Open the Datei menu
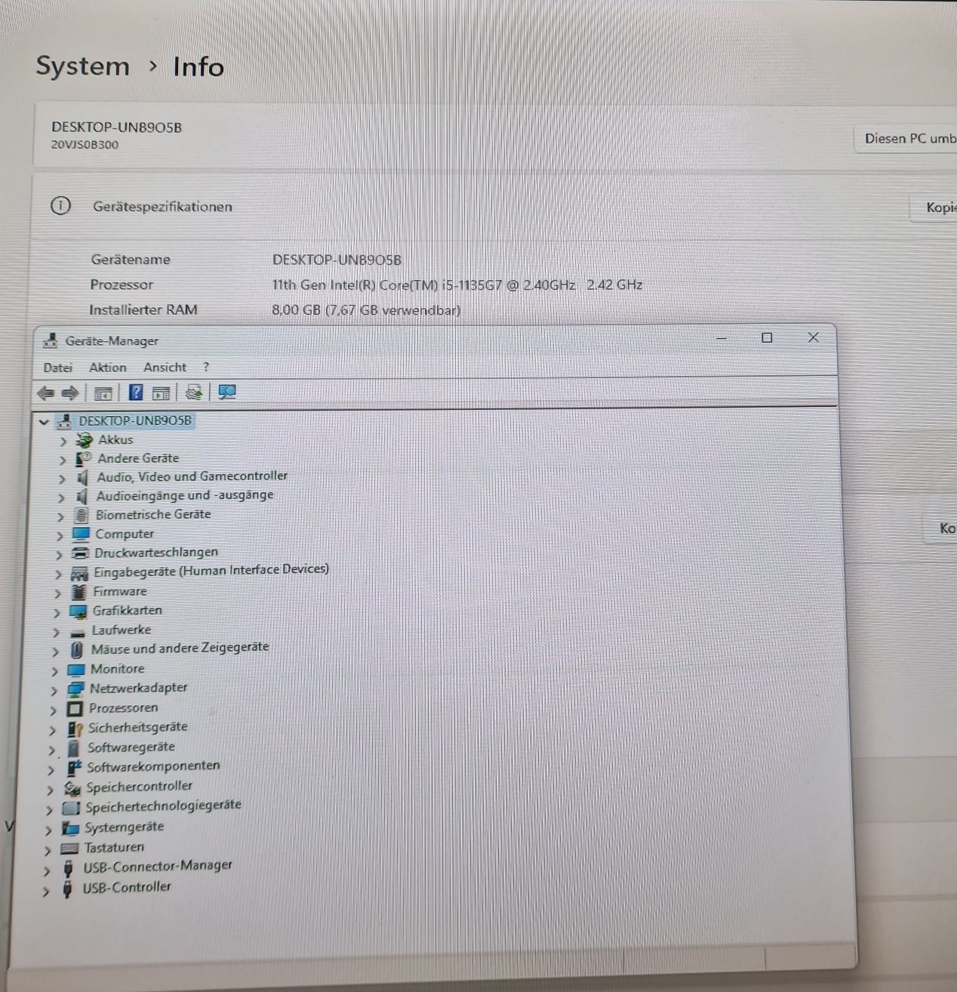The height and width of the screenshot is (992, 957). pos(57,368)
